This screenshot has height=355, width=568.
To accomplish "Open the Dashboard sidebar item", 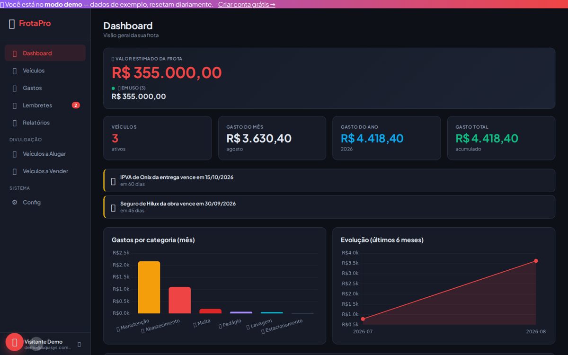I will (45, 53).
